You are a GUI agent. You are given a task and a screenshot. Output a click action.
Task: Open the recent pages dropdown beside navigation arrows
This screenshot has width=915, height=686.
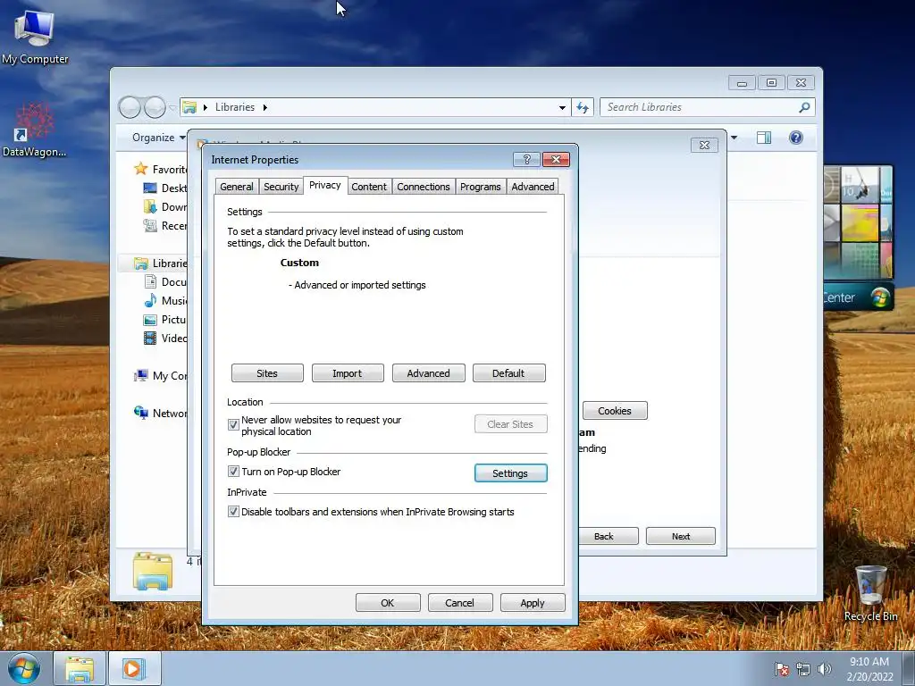[172, 108]
